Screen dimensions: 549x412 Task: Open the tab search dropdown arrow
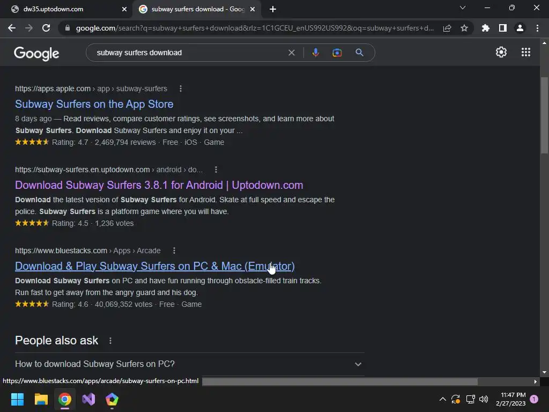pos(463,8)
